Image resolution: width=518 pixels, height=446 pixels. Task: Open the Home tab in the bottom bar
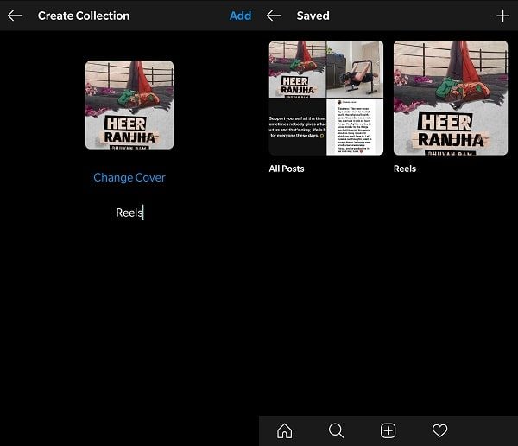coord(284,430)
